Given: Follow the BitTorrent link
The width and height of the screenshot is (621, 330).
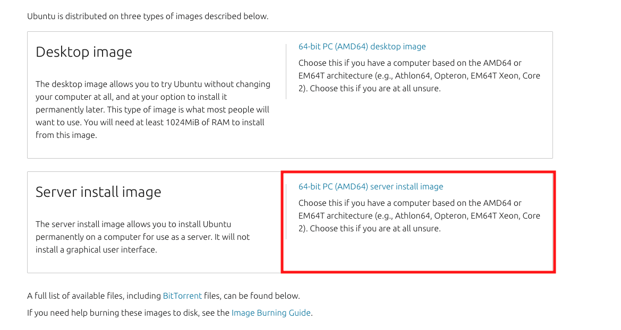Looking at the screenshot, I should coord(182,296).
